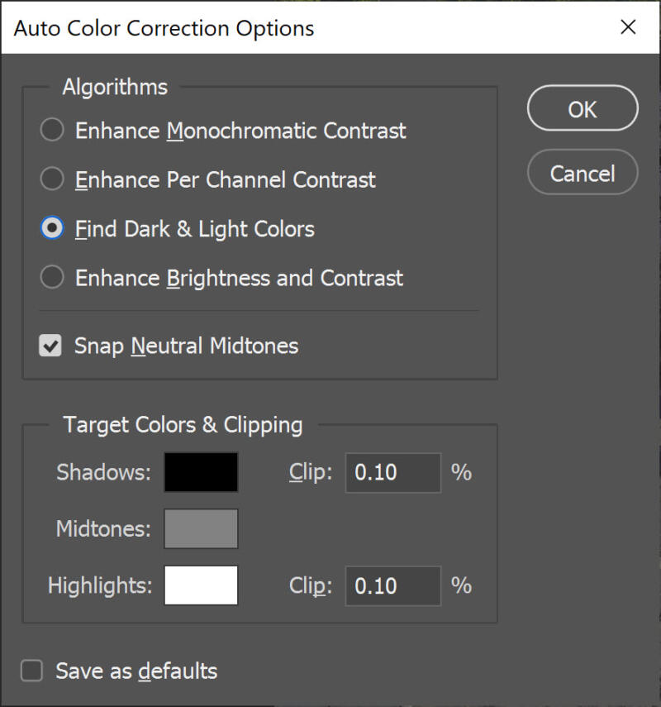Click the Save as defaults text label
Viewport: 661px width, 707px height.
click(x=135, y=671)
